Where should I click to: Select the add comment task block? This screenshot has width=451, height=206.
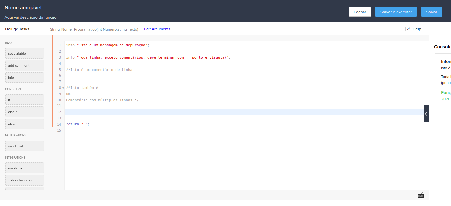(x=24, y=65)
